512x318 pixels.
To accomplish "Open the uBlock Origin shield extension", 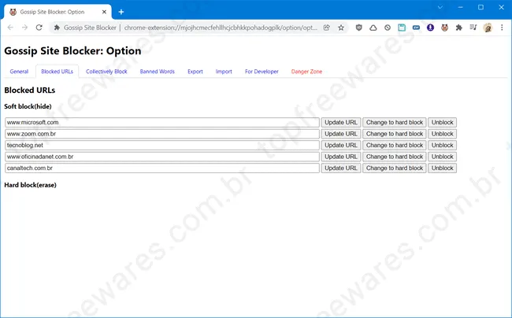I will coord(359,28).
